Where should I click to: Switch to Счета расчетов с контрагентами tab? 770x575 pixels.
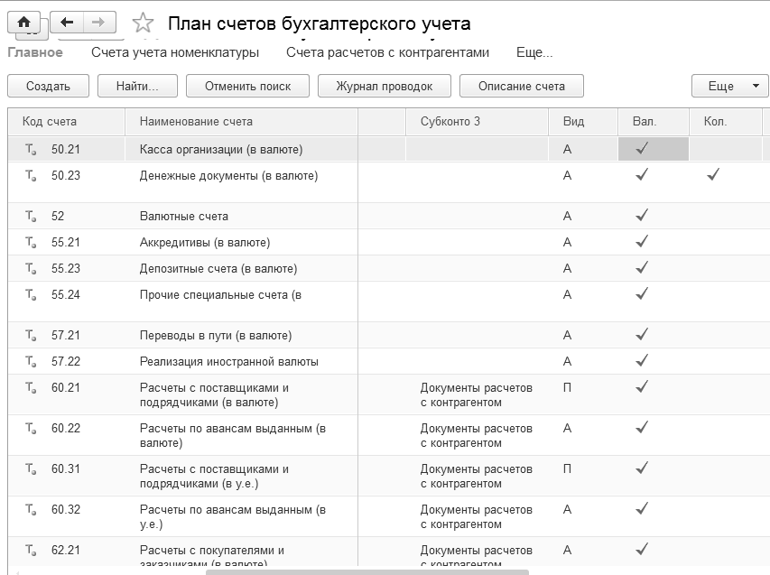pyautogui.click(x=387, y=52)
